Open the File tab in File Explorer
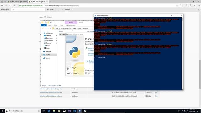Image resolution: width=201 pixels, height=113 pixels. [x=44, y=25]
